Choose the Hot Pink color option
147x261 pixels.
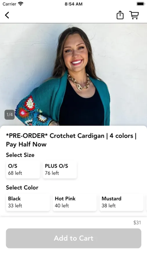(x=75, y=202)
